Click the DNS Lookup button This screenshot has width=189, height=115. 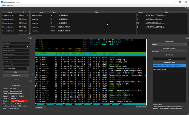pos(16,76)
